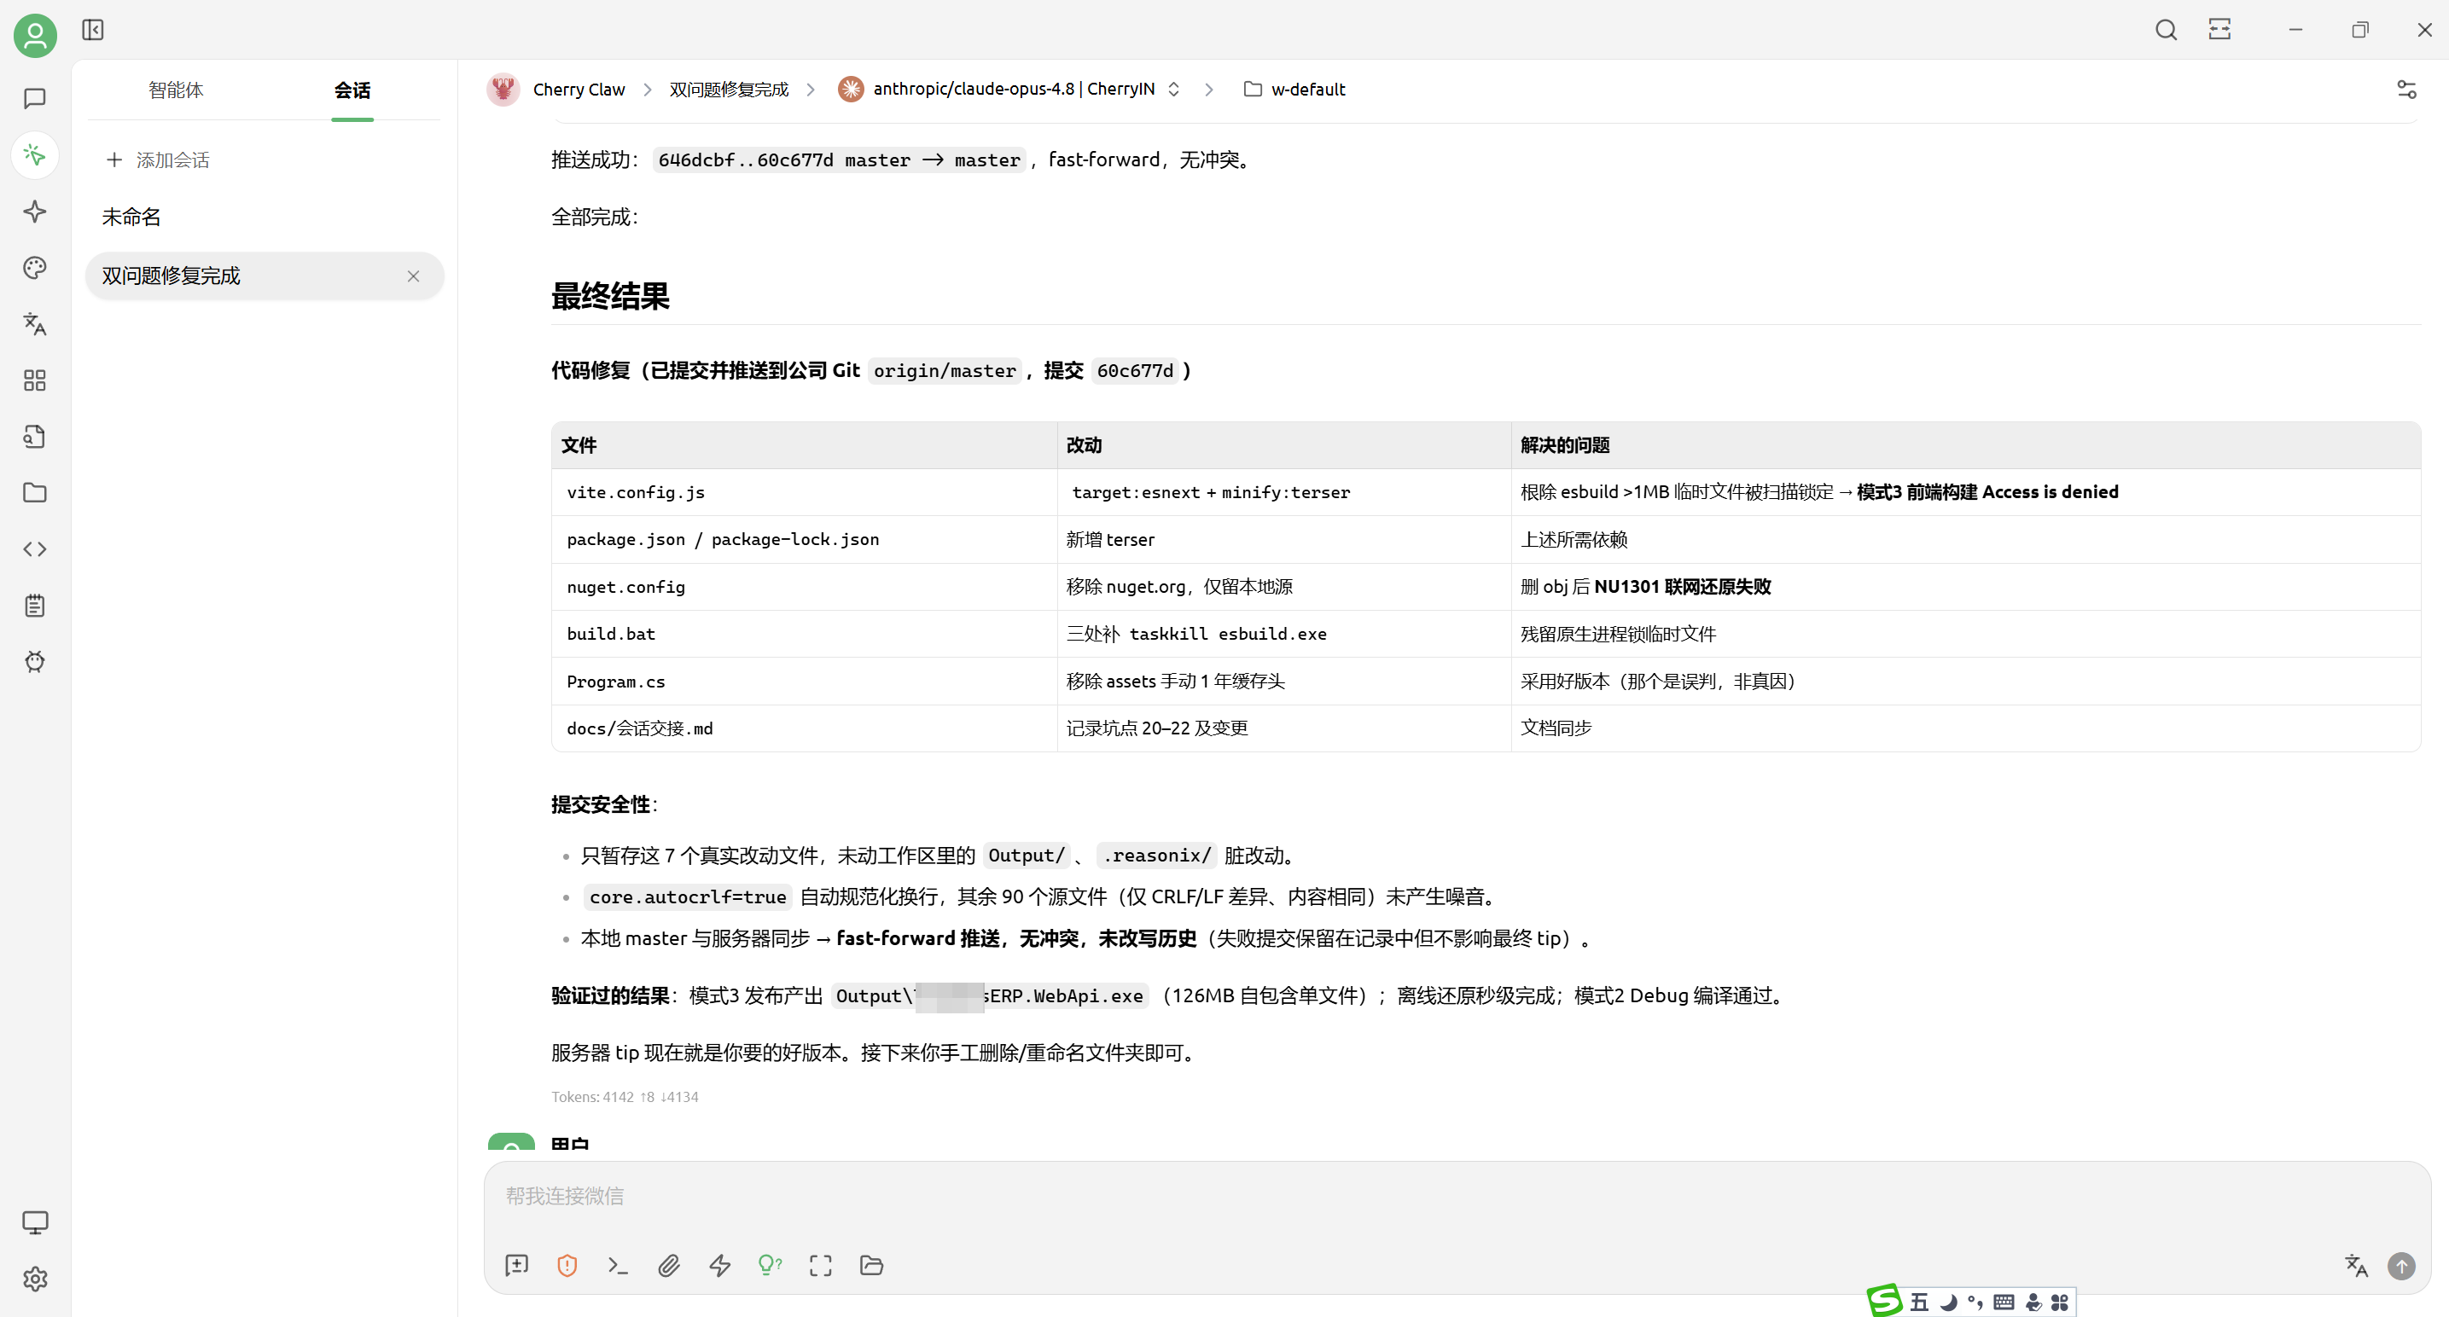The height and width of the screenshot is (1317, 2449).
Task: Open session settings sliders icon
Action: click(x=2406, y=90)
